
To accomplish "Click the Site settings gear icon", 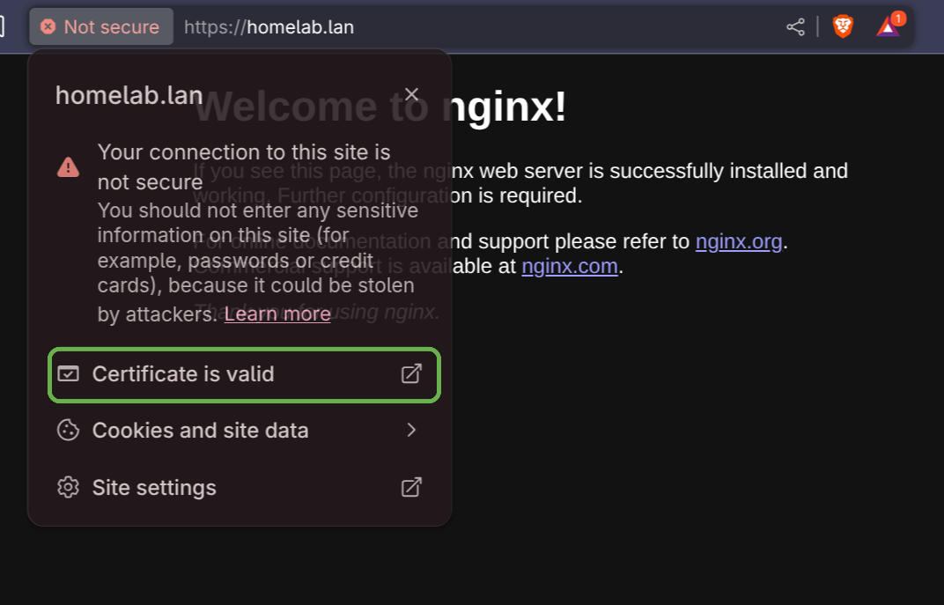I will pyautogui.click(x=68, y=488).
